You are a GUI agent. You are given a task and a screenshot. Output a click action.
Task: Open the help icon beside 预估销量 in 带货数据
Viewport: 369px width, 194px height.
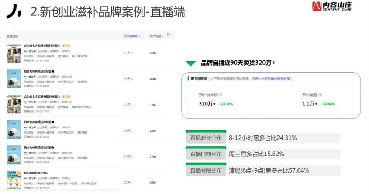320,95
